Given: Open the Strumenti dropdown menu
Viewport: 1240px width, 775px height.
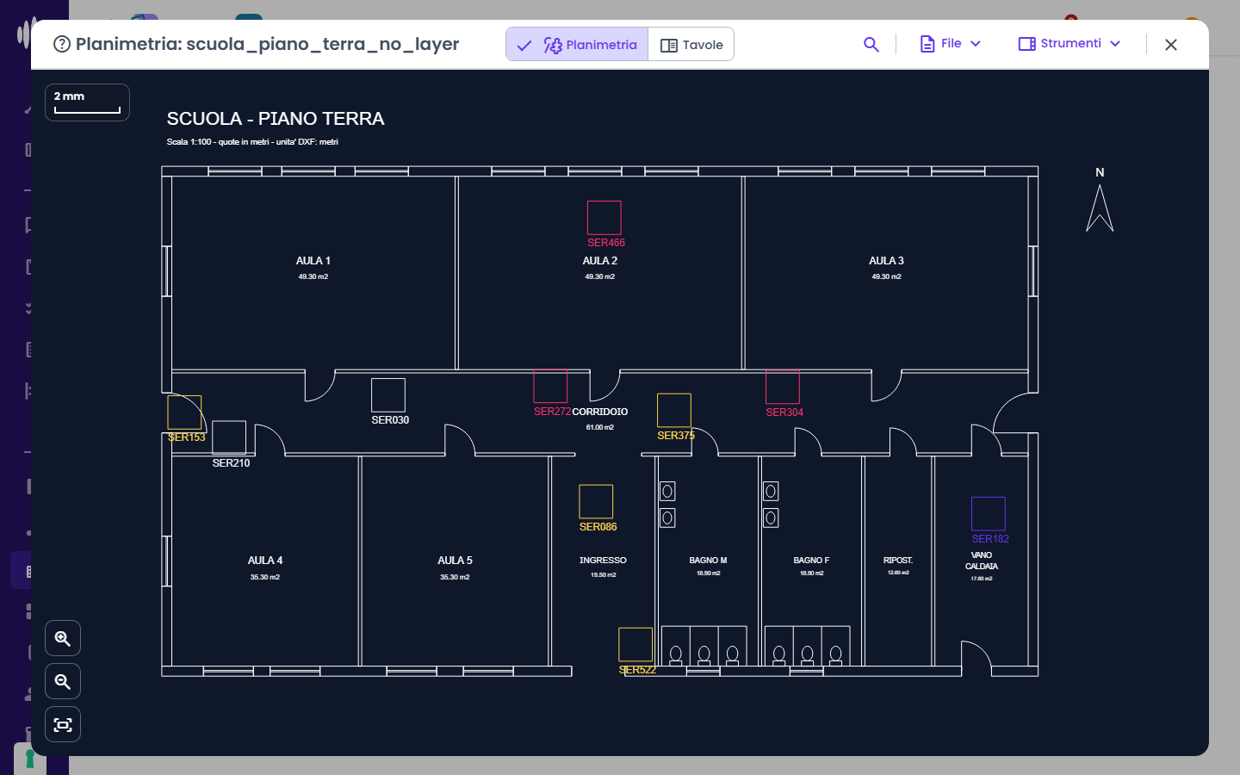Looking at the screenshot, I should pos(1069,44).
